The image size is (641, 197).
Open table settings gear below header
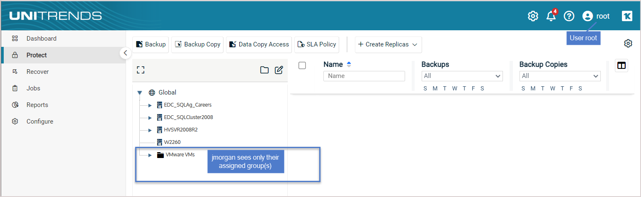click(628, 44)
